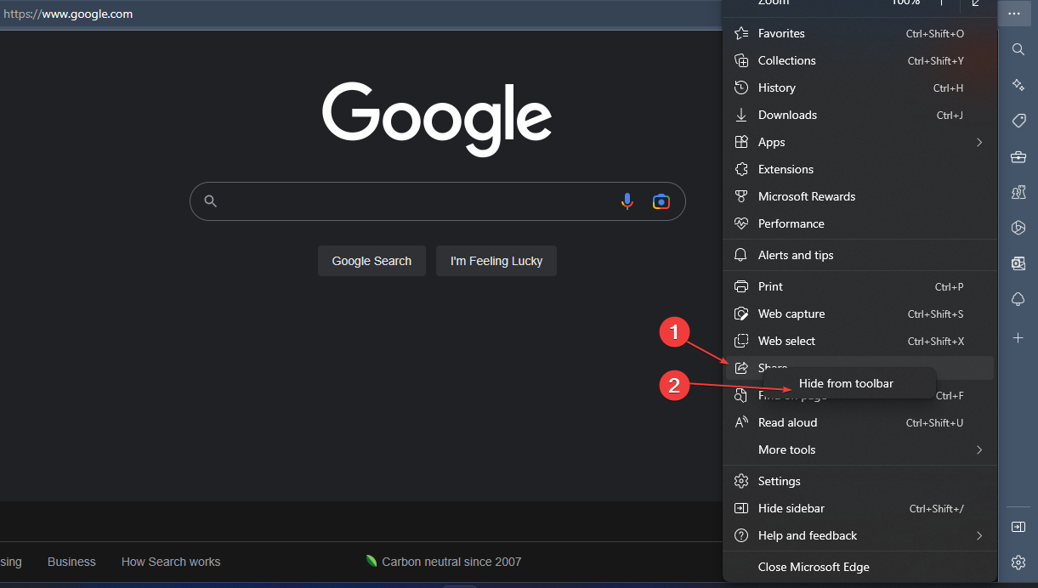Open Collections from the Edge menu
1038x588 pixels.
[859, 60]
